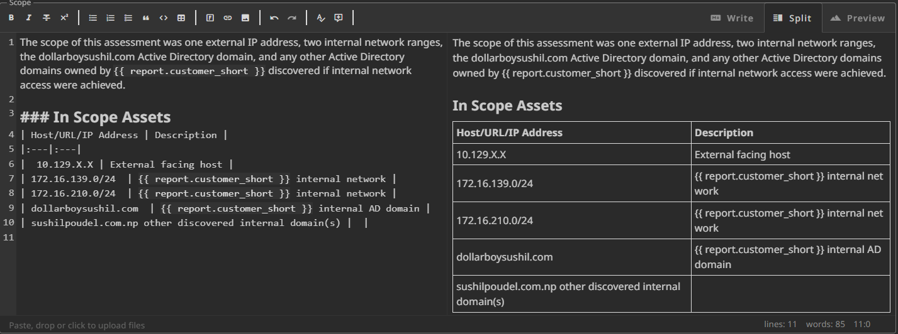The image size is (898, 334).
Task: Insert an image
Action: 245,18
